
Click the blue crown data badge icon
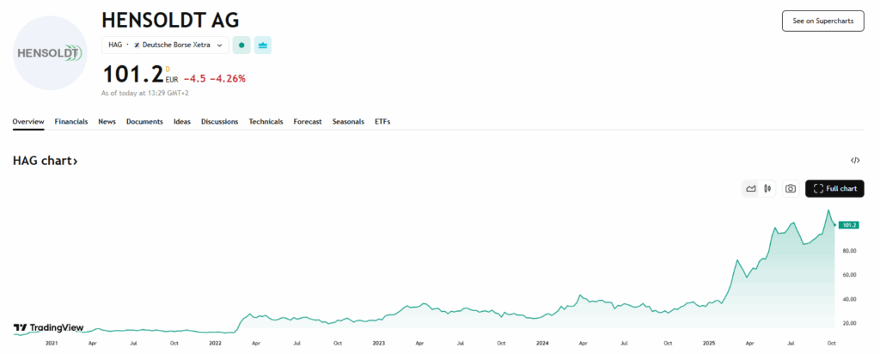(x=263, y=45)
